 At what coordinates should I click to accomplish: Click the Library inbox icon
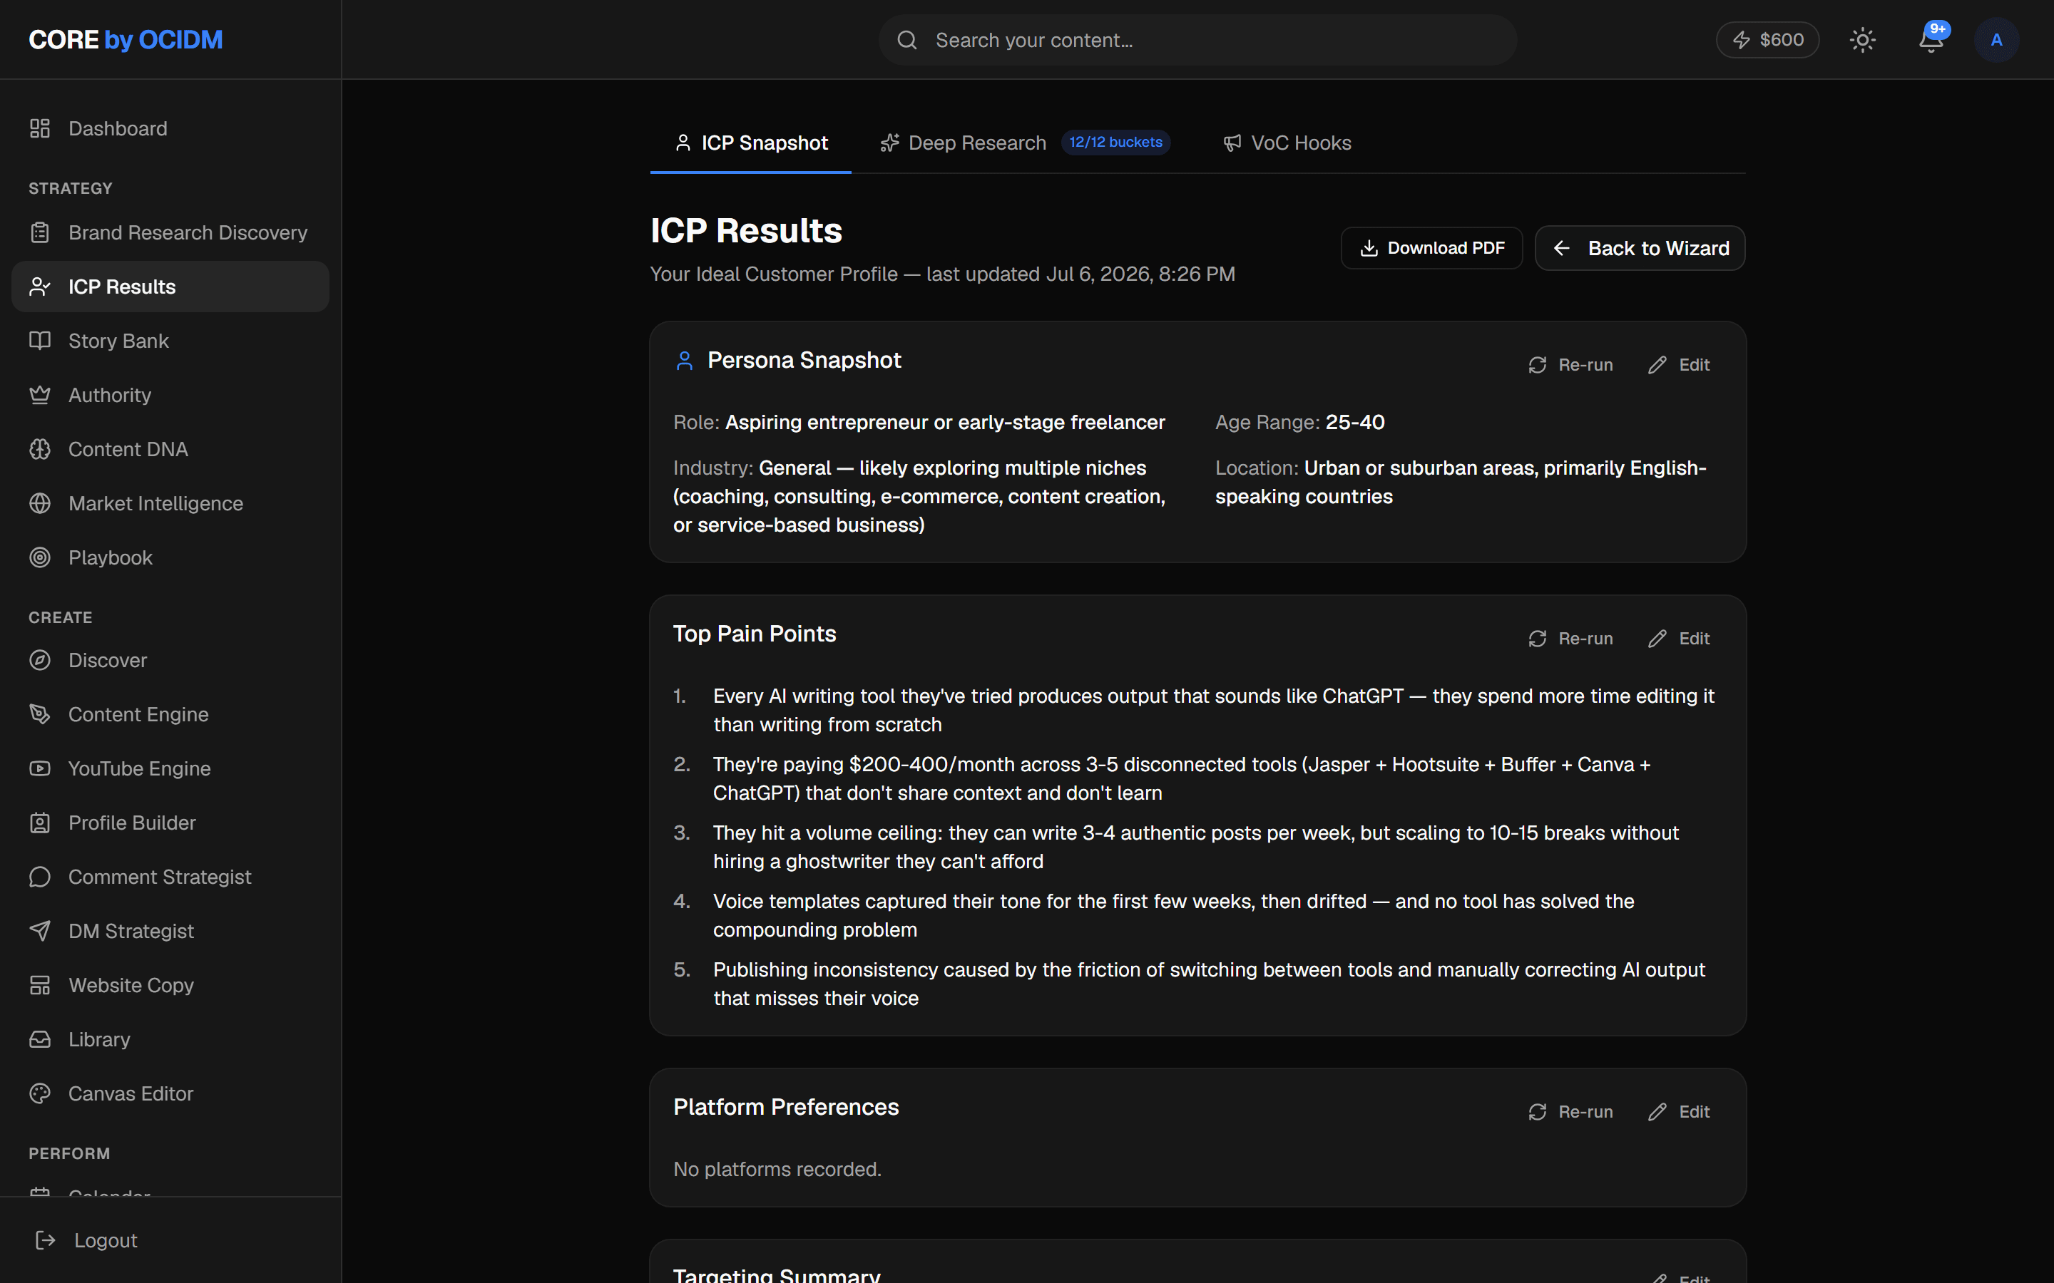pyautogui.click(x=40, y=1039)
